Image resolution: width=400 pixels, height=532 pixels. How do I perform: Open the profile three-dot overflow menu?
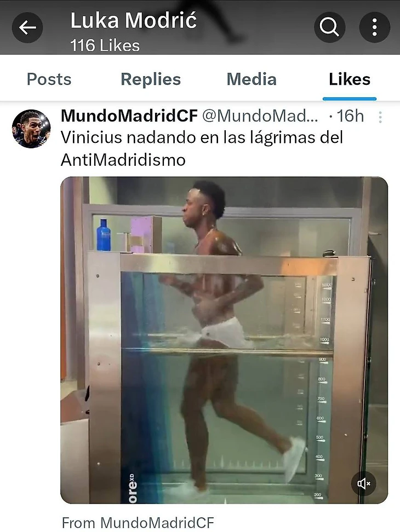tap(375, 27)
